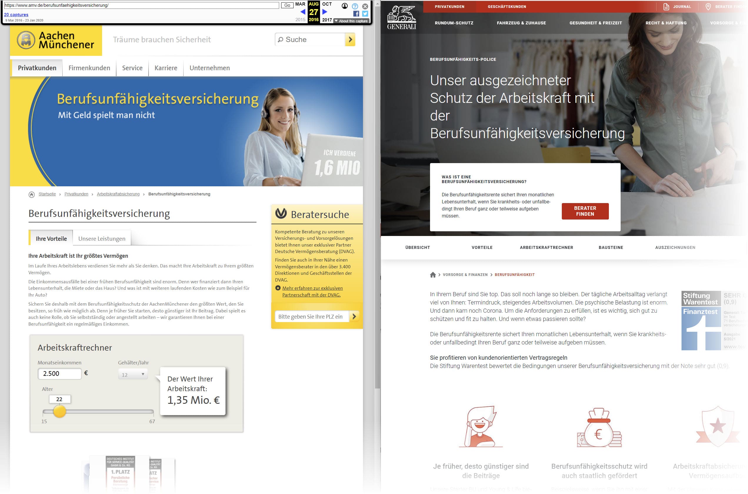Screen dimensions: 748x494
Task: Submit the Suche search with the arrow icon
Action: 350,40
